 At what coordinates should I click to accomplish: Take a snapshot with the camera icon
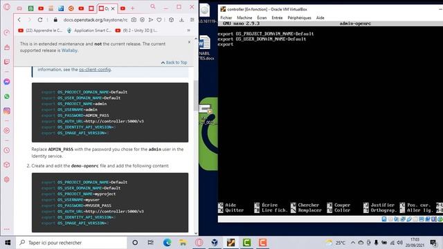point(134,20)
